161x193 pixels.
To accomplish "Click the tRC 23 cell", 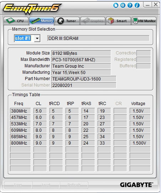I will point(104,117).
